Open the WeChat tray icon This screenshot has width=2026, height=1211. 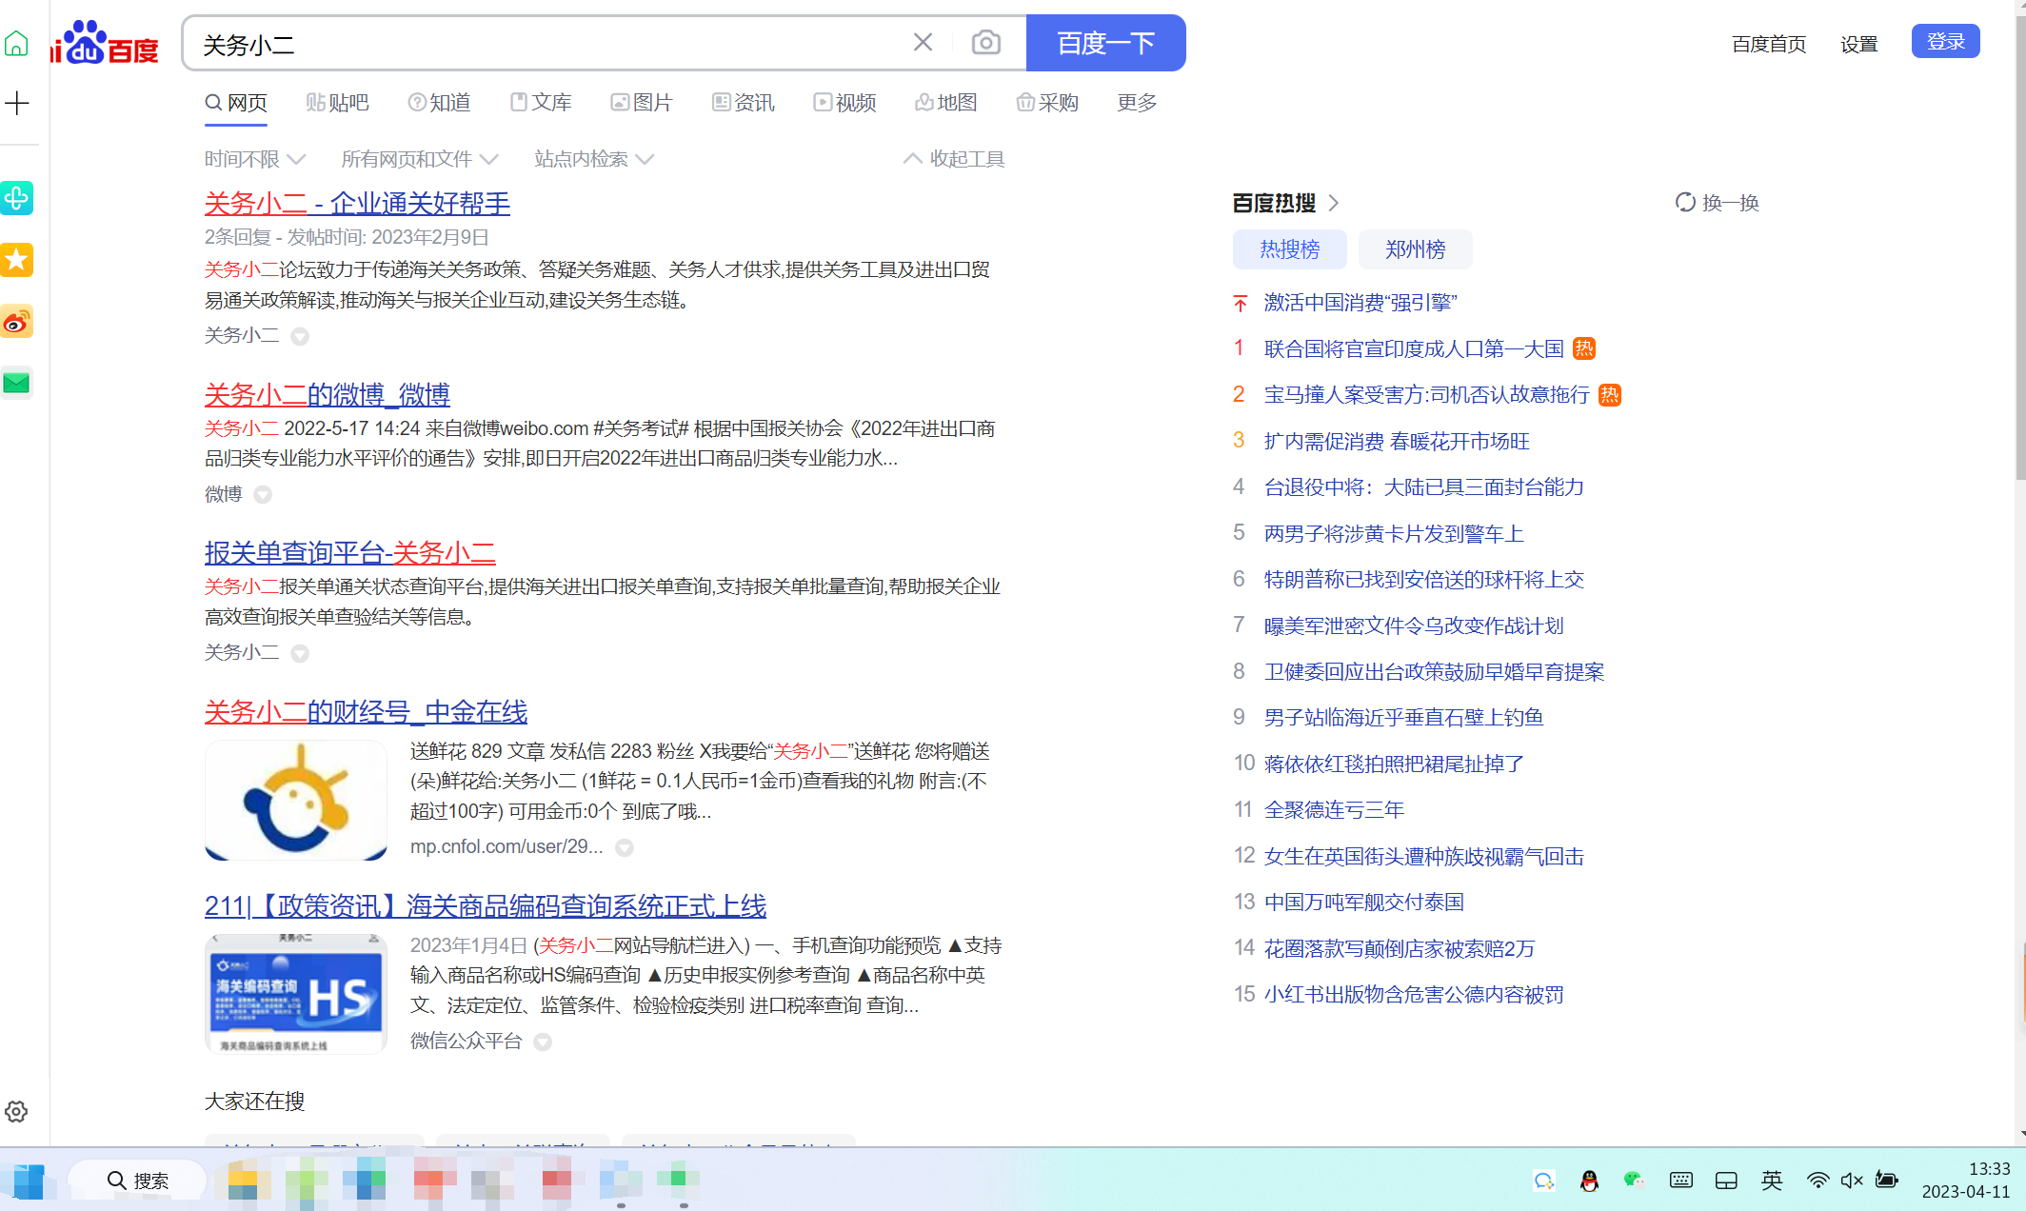click(x=1635, y=1181)
